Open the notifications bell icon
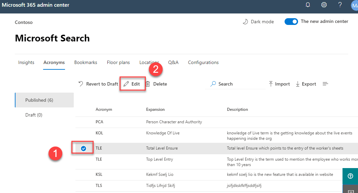358x193 pixels. click(x=308, y=5)
